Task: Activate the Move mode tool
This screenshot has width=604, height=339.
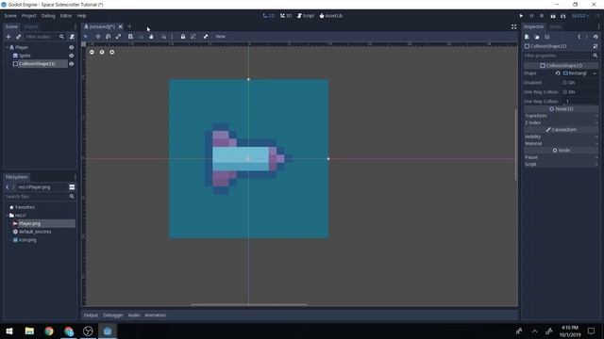Action: (x=98, y=37)
